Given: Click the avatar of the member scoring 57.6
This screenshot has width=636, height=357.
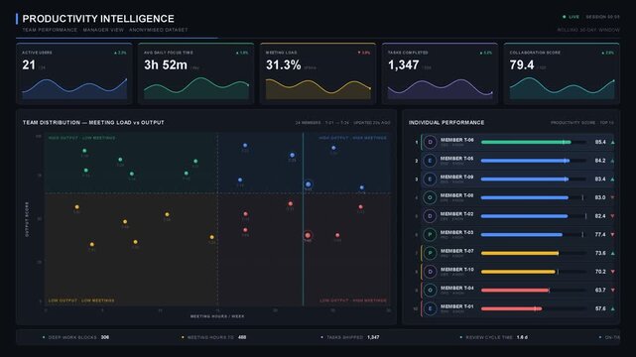Looking at the screenshot, I should 430,308.
